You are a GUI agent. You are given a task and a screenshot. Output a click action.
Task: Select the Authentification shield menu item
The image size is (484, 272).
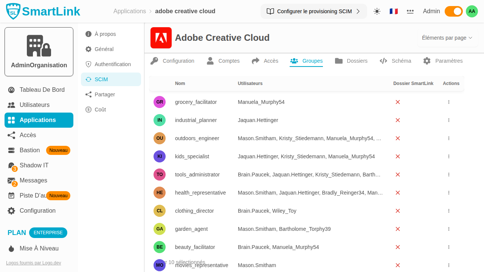tap(108, 64)
